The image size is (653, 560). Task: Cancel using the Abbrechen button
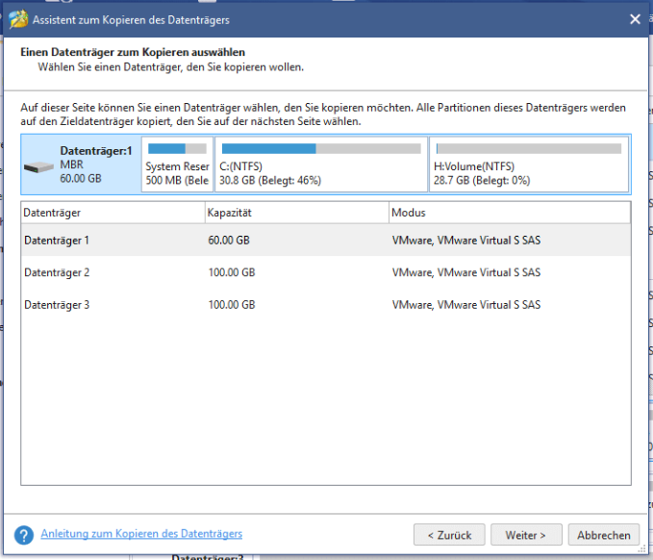604,535
